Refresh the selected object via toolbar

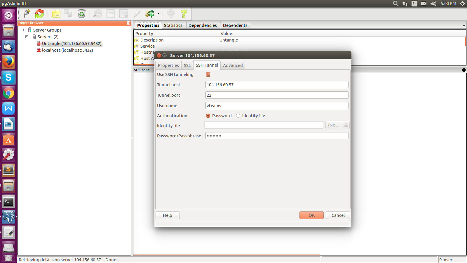[39, 13]
